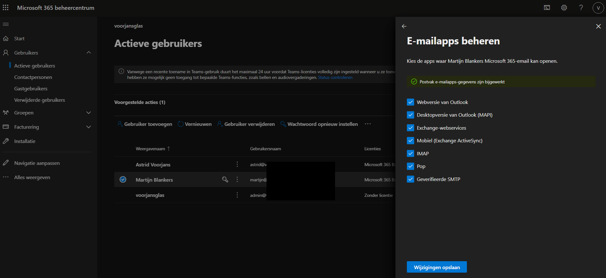Collapse the navigation hamburger menu
Screen dimensions: 606x278
tap(6, 24)
